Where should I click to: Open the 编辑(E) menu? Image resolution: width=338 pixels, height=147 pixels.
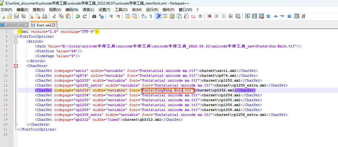pos(22,10)
